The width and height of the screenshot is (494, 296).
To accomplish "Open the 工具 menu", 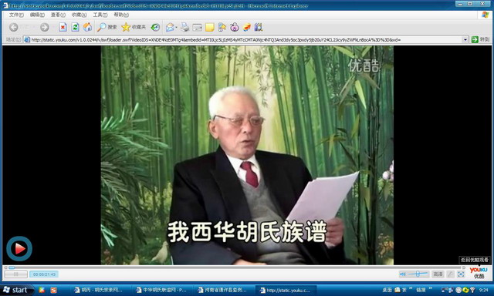I will click(x=100, y=15).
